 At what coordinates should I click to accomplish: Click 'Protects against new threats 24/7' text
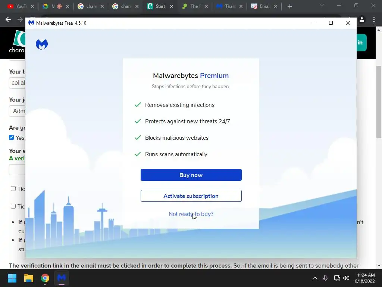[187, 121]
